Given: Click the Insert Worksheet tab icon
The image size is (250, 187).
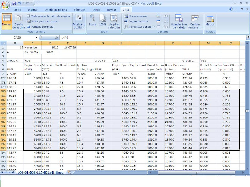Looking at the screenshot, I should [x=70, y=172].
